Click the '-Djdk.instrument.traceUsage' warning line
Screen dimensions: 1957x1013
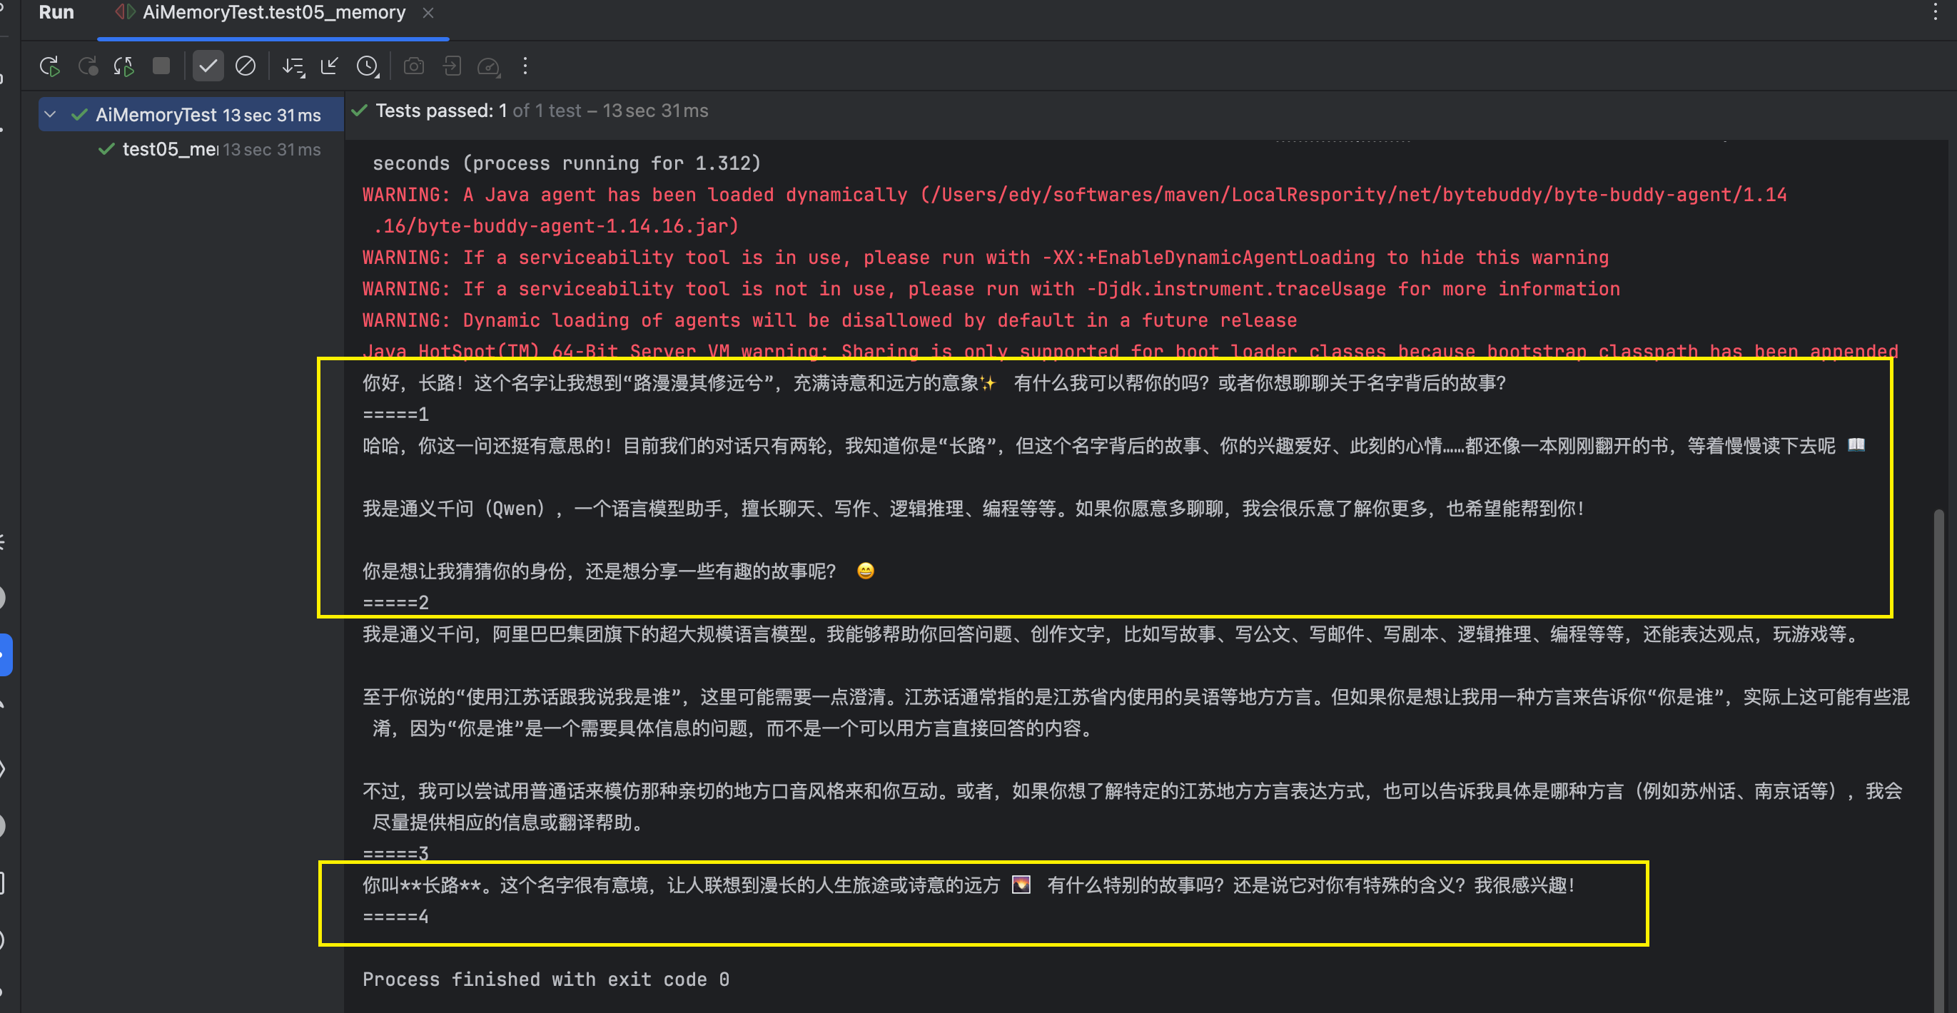pos(991,290)
